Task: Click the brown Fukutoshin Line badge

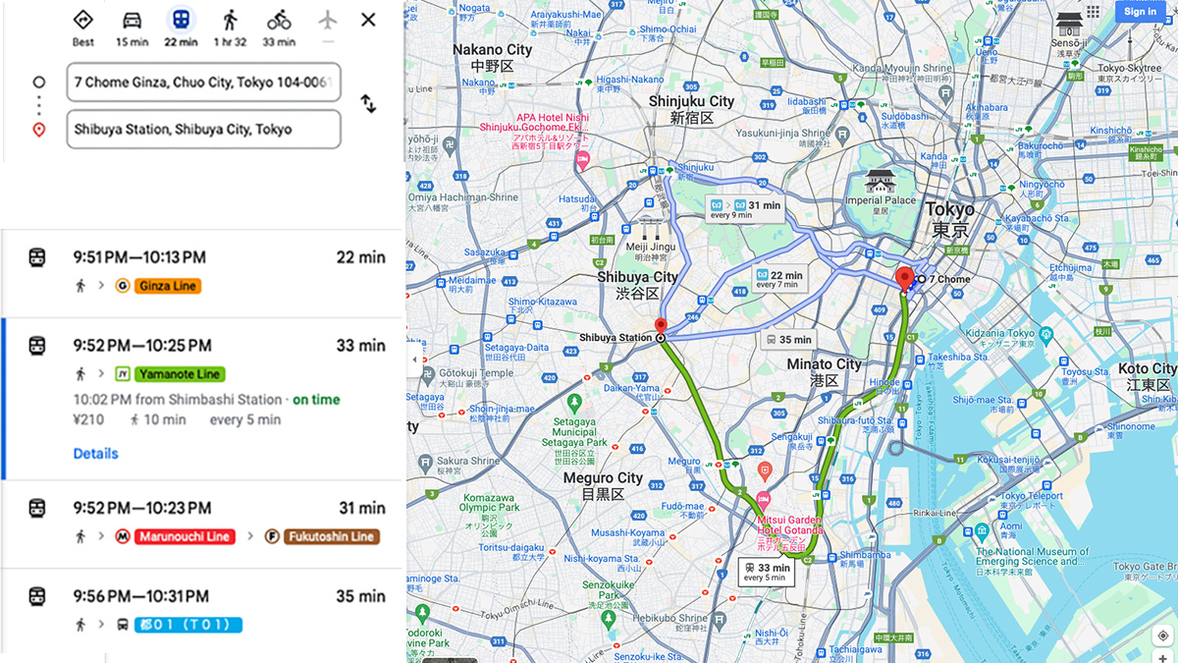Action: pos(331,536)
